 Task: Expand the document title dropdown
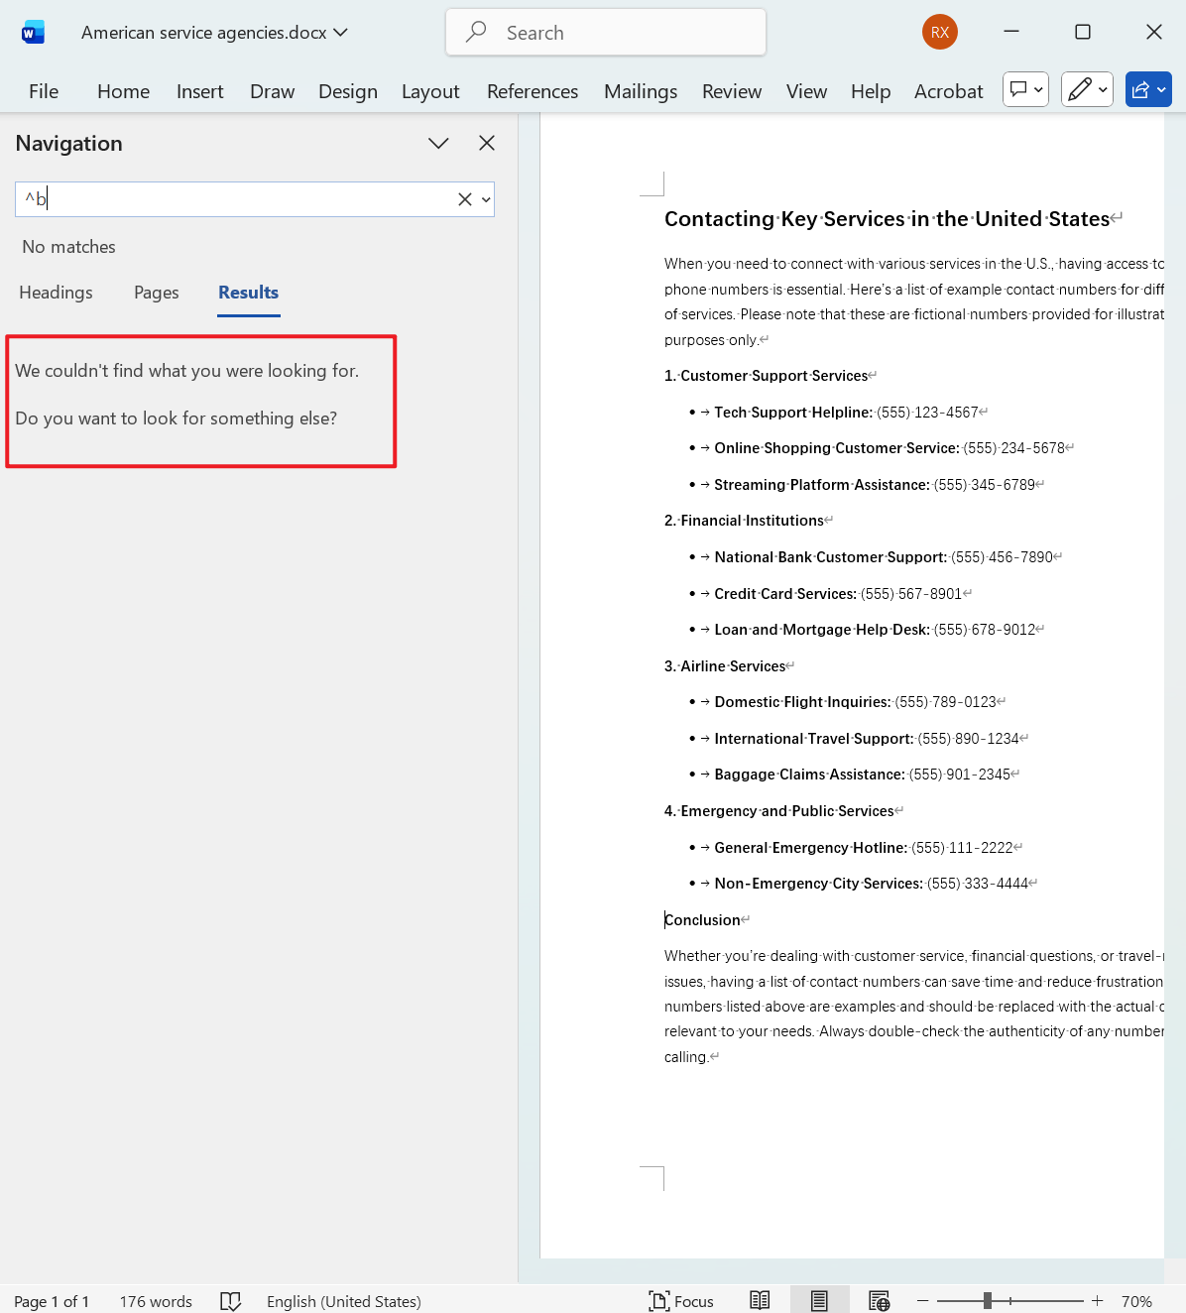point(341,32)
